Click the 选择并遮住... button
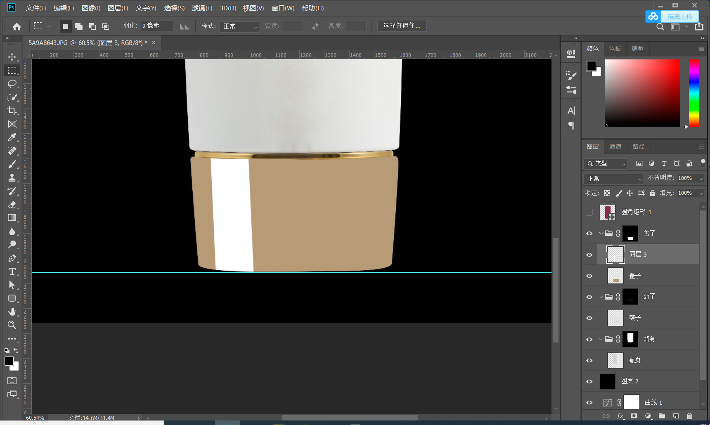Viewport: 710px width, 425px height. click(402, 26)
